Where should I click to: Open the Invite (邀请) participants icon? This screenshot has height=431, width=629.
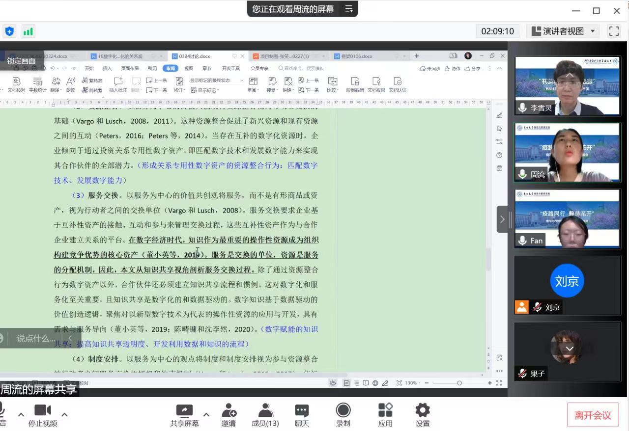click(229, 411)
